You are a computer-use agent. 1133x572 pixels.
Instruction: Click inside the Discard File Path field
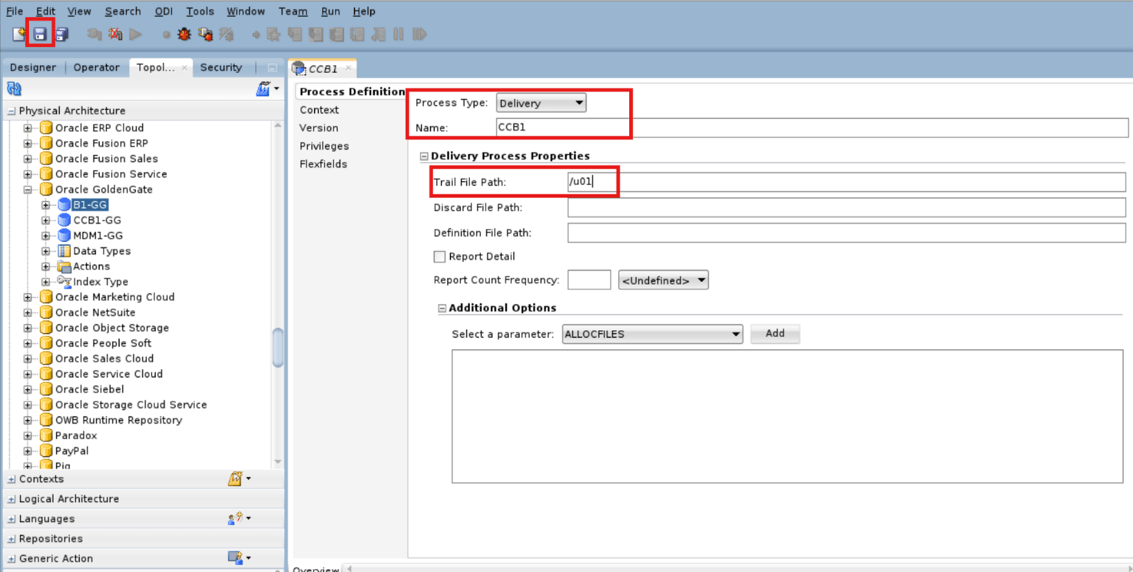pos(739,207)
